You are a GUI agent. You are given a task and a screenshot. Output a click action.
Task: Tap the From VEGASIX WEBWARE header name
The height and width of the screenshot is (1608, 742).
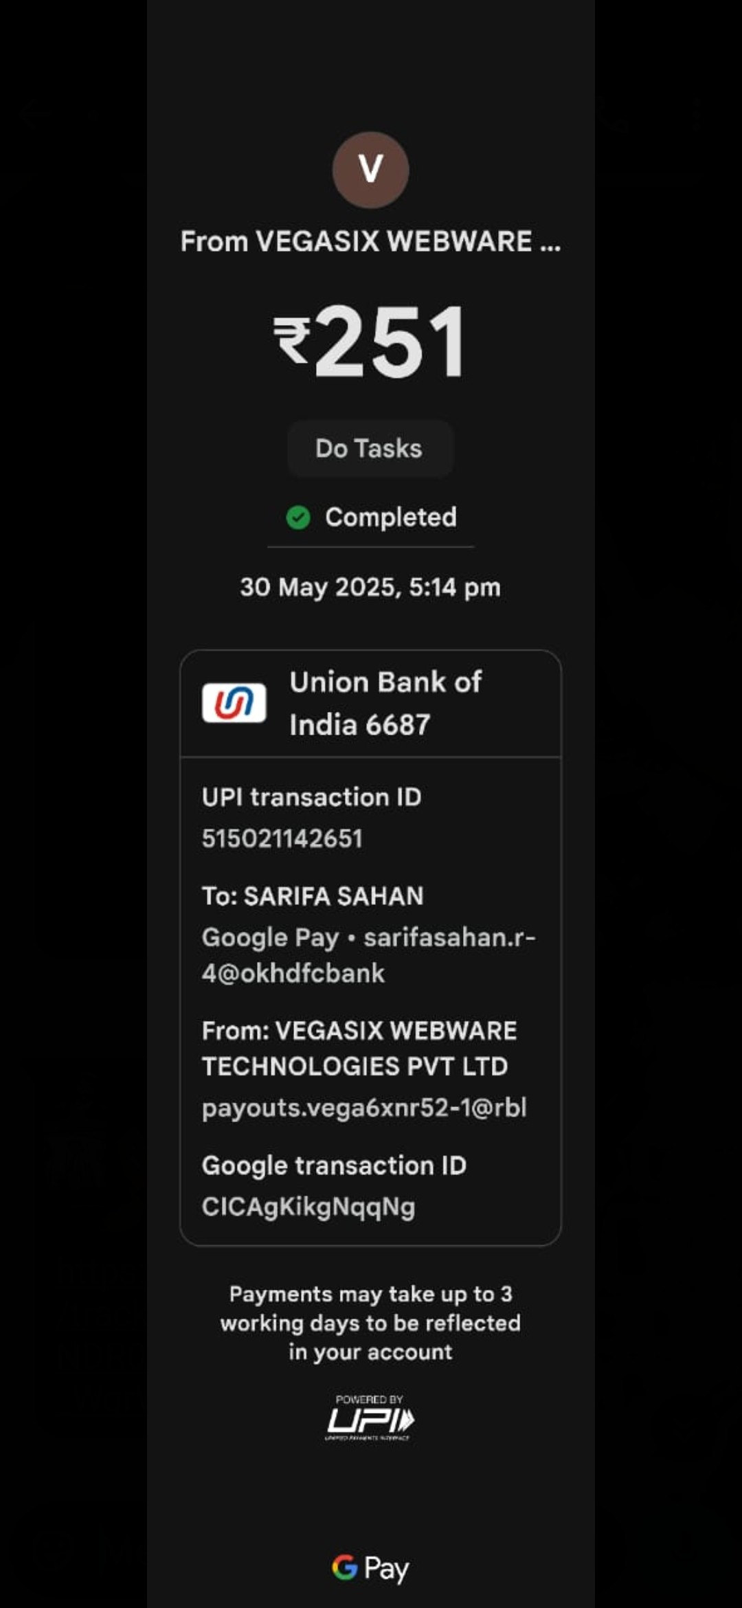(x=370, y=242)
